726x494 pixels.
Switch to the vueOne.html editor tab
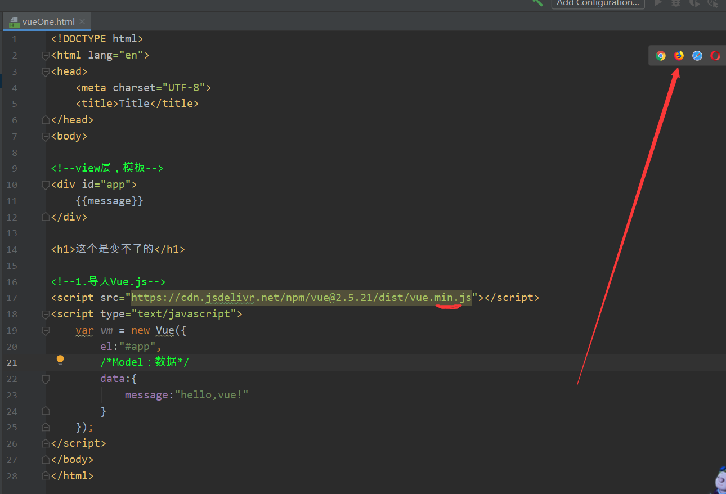point(46,22)
